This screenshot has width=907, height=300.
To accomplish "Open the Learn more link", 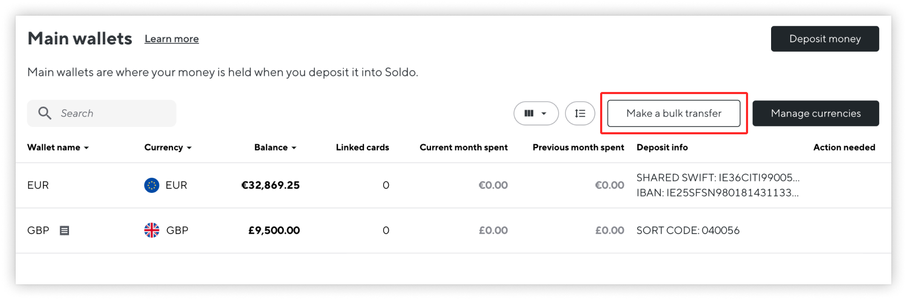I will tap(171, 39).
